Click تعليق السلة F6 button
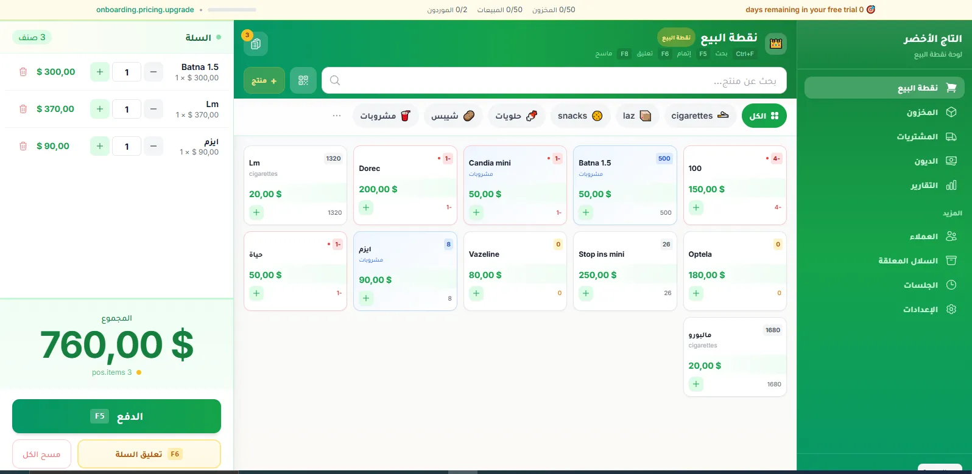The image size is (972, 474). pos(149,454)
